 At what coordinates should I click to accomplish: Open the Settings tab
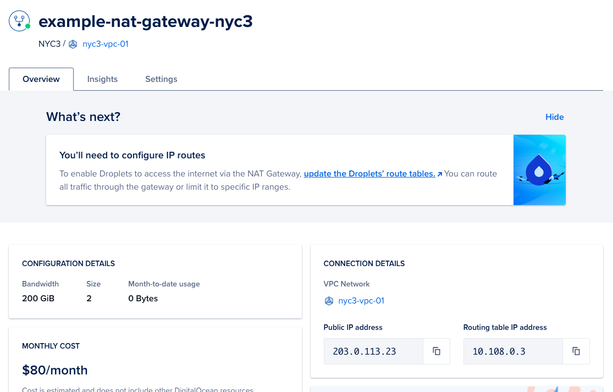[161, 79]
